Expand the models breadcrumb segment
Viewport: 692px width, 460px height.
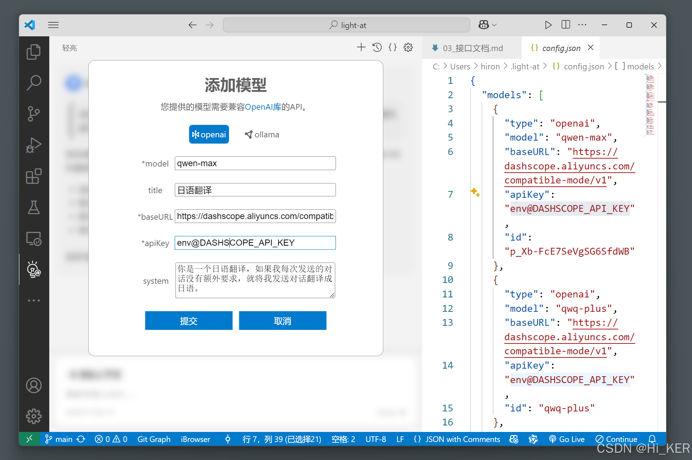[640, 67]
